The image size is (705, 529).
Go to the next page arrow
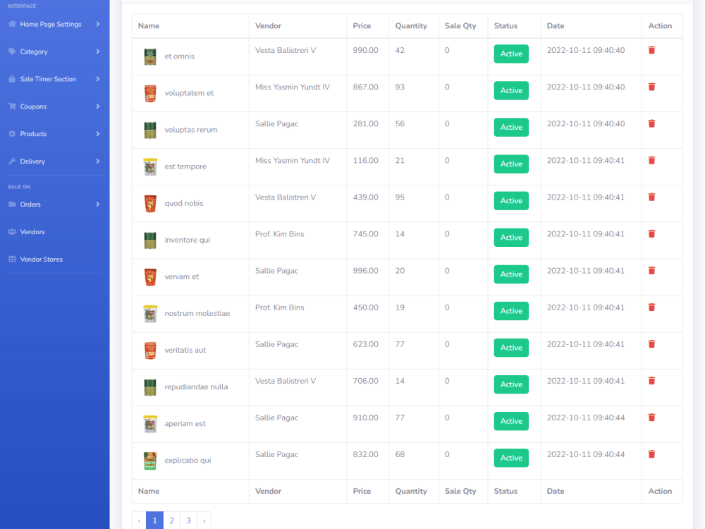(x=204, y=521)
